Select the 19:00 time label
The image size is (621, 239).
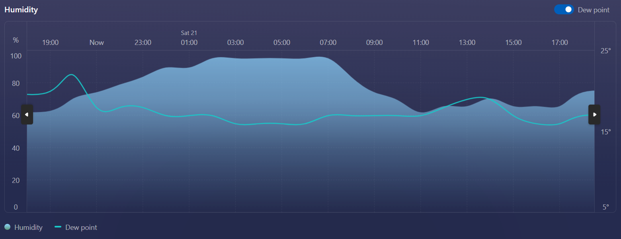point(51,43)
